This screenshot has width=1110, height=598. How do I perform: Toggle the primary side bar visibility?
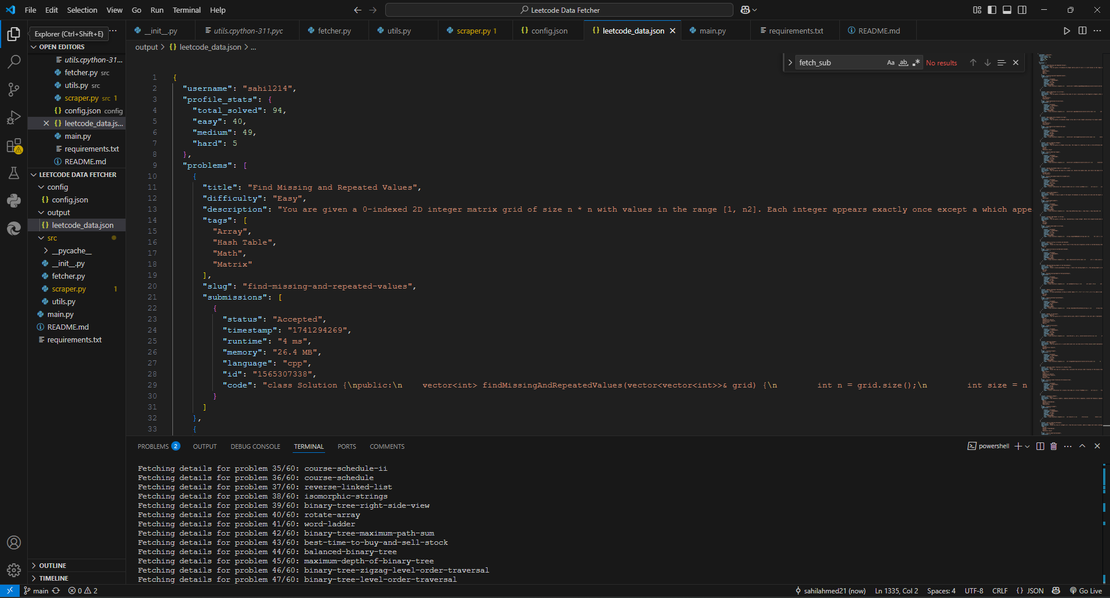coord(992,10)
